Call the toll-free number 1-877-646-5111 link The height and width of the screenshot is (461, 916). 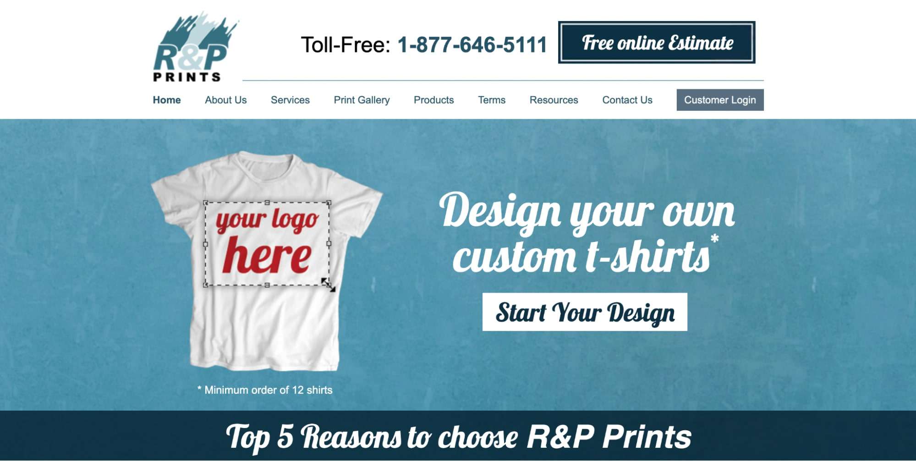[472, 45]
